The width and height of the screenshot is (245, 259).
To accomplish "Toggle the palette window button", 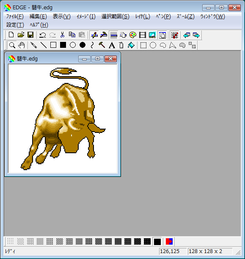I will point(133,35).
